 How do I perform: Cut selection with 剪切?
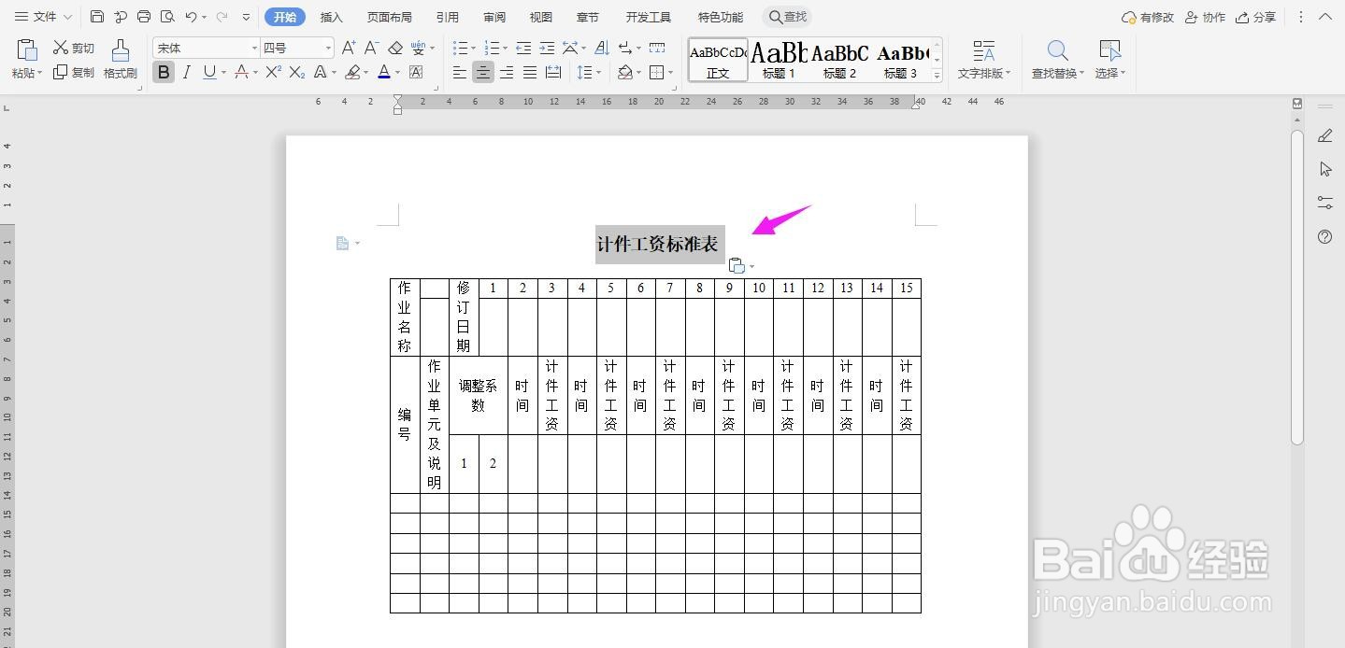73,48
